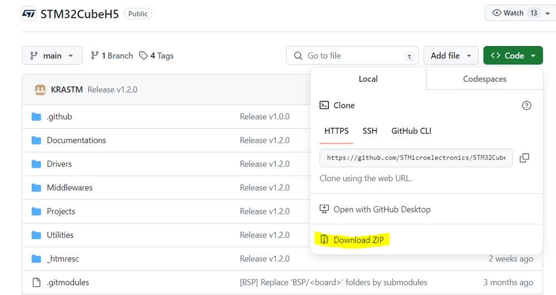This screenshot has height=295, width=556.
Task: Click the .gitmodules file icon
Action: [36, 282]
